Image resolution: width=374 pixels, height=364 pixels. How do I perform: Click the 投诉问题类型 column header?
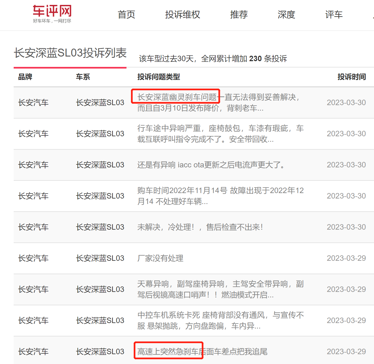[x=159, y=77]
